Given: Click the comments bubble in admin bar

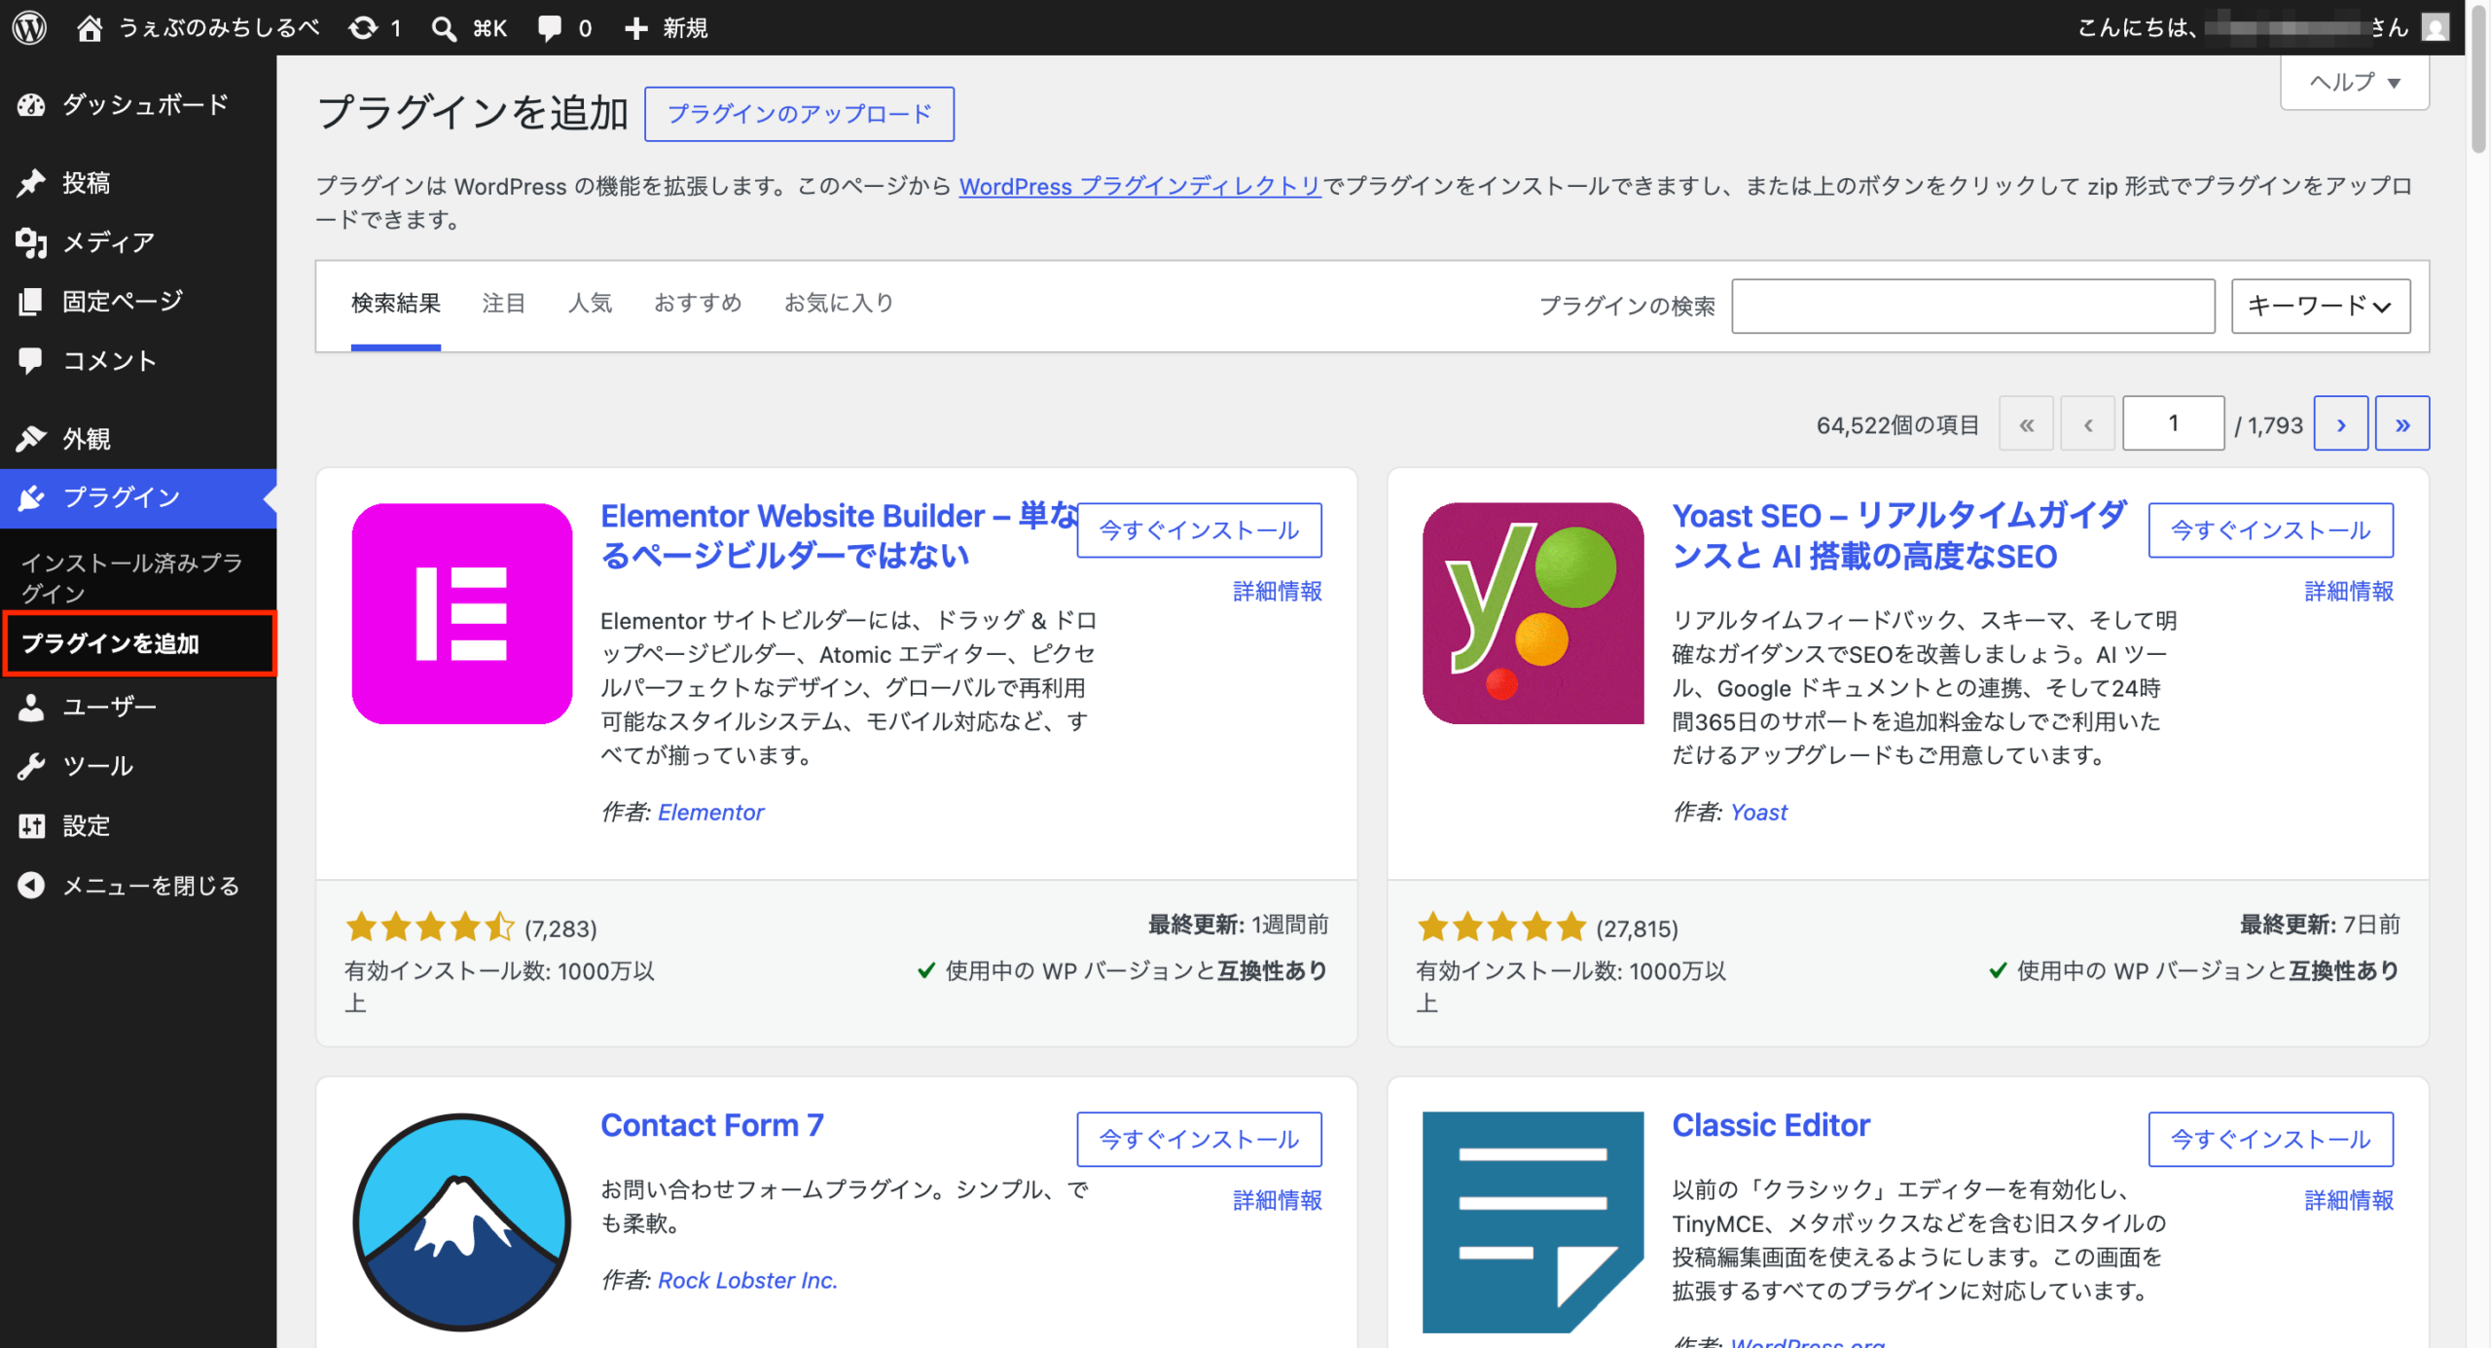Looking at the screenshot, I should 550,28.
